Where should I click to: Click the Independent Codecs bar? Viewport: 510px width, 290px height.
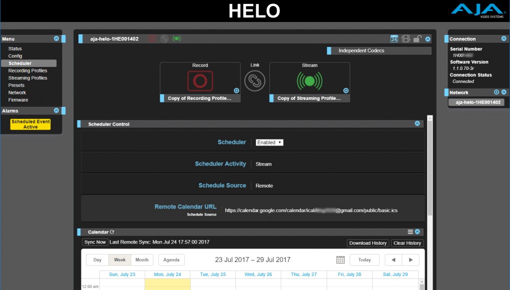point(379,50)
